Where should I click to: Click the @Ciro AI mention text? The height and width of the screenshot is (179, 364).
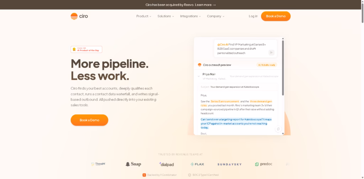(x=223, y=44)
